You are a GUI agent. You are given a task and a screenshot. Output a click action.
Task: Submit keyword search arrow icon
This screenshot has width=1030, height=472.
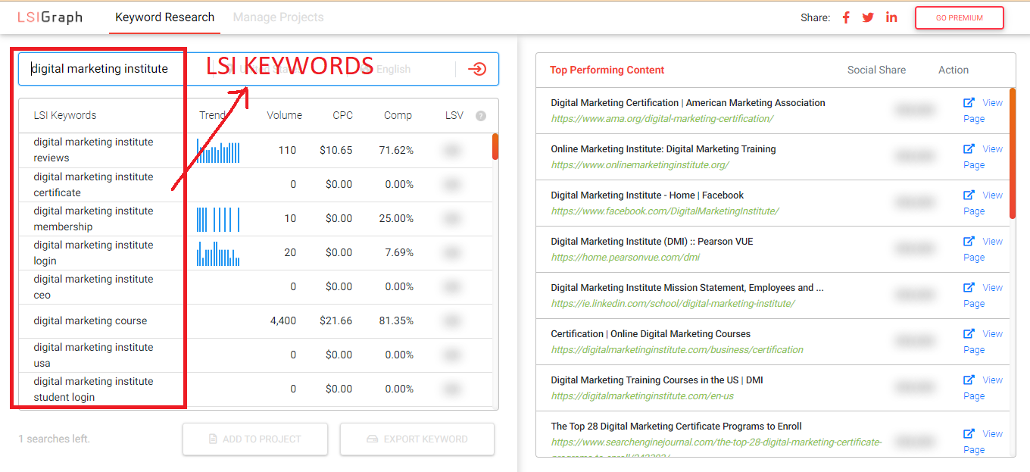tap(477, 69)
